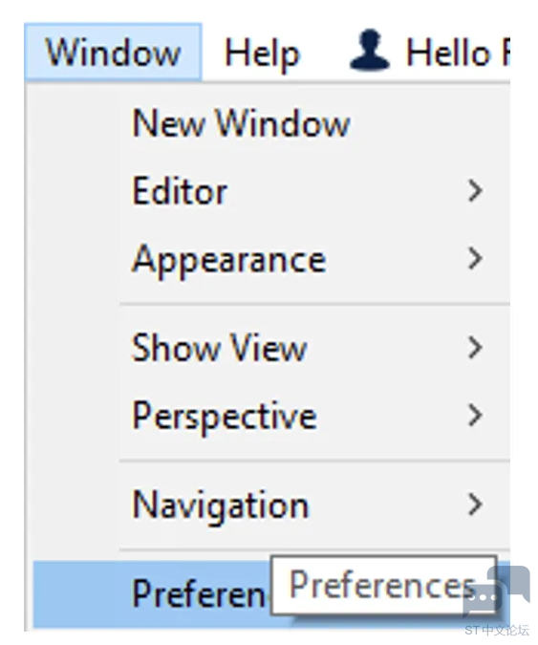Click the ST中文论坛 watermark text
Screen dimensions: 538x645
tap(497, 630)
